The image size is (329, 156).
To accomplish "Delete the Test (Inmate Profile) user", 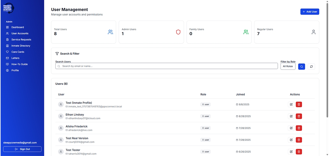I will point(299,104).
